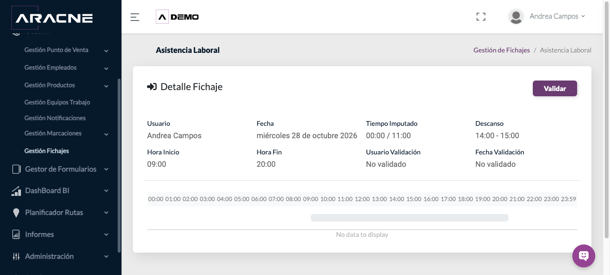This screenshot has width=610, height=275.
Task: Click the 14:00 timeline hour label
Action: (396, 199)
